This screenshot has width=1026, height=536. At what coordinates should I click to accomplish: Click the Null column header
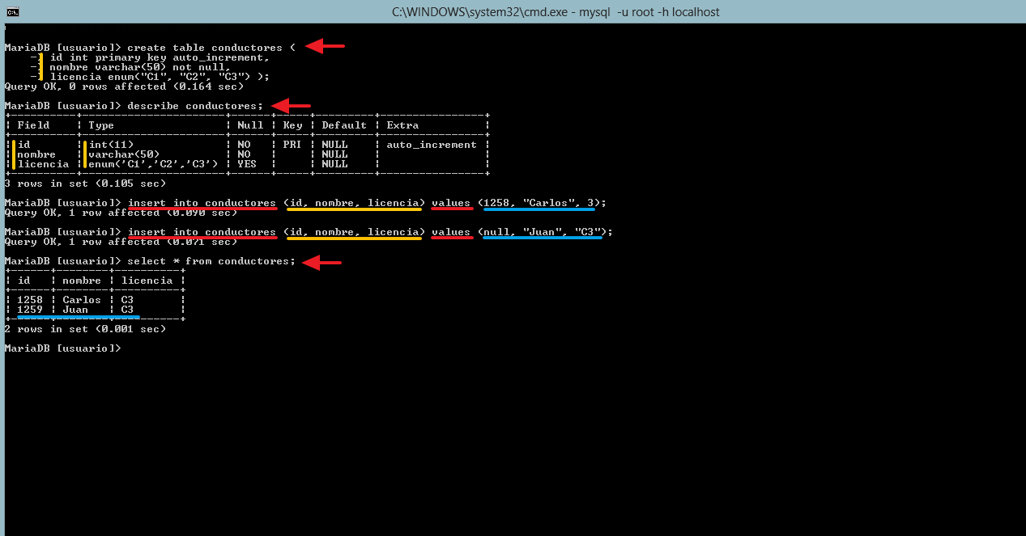pos(250,125)
